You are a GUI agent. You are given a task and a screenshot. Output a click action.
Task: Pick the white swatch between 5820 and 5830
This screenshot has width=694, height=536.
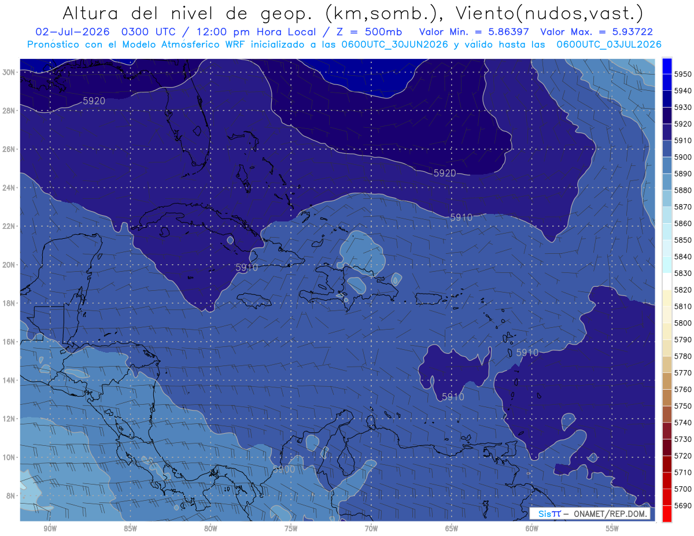(667, 281)
